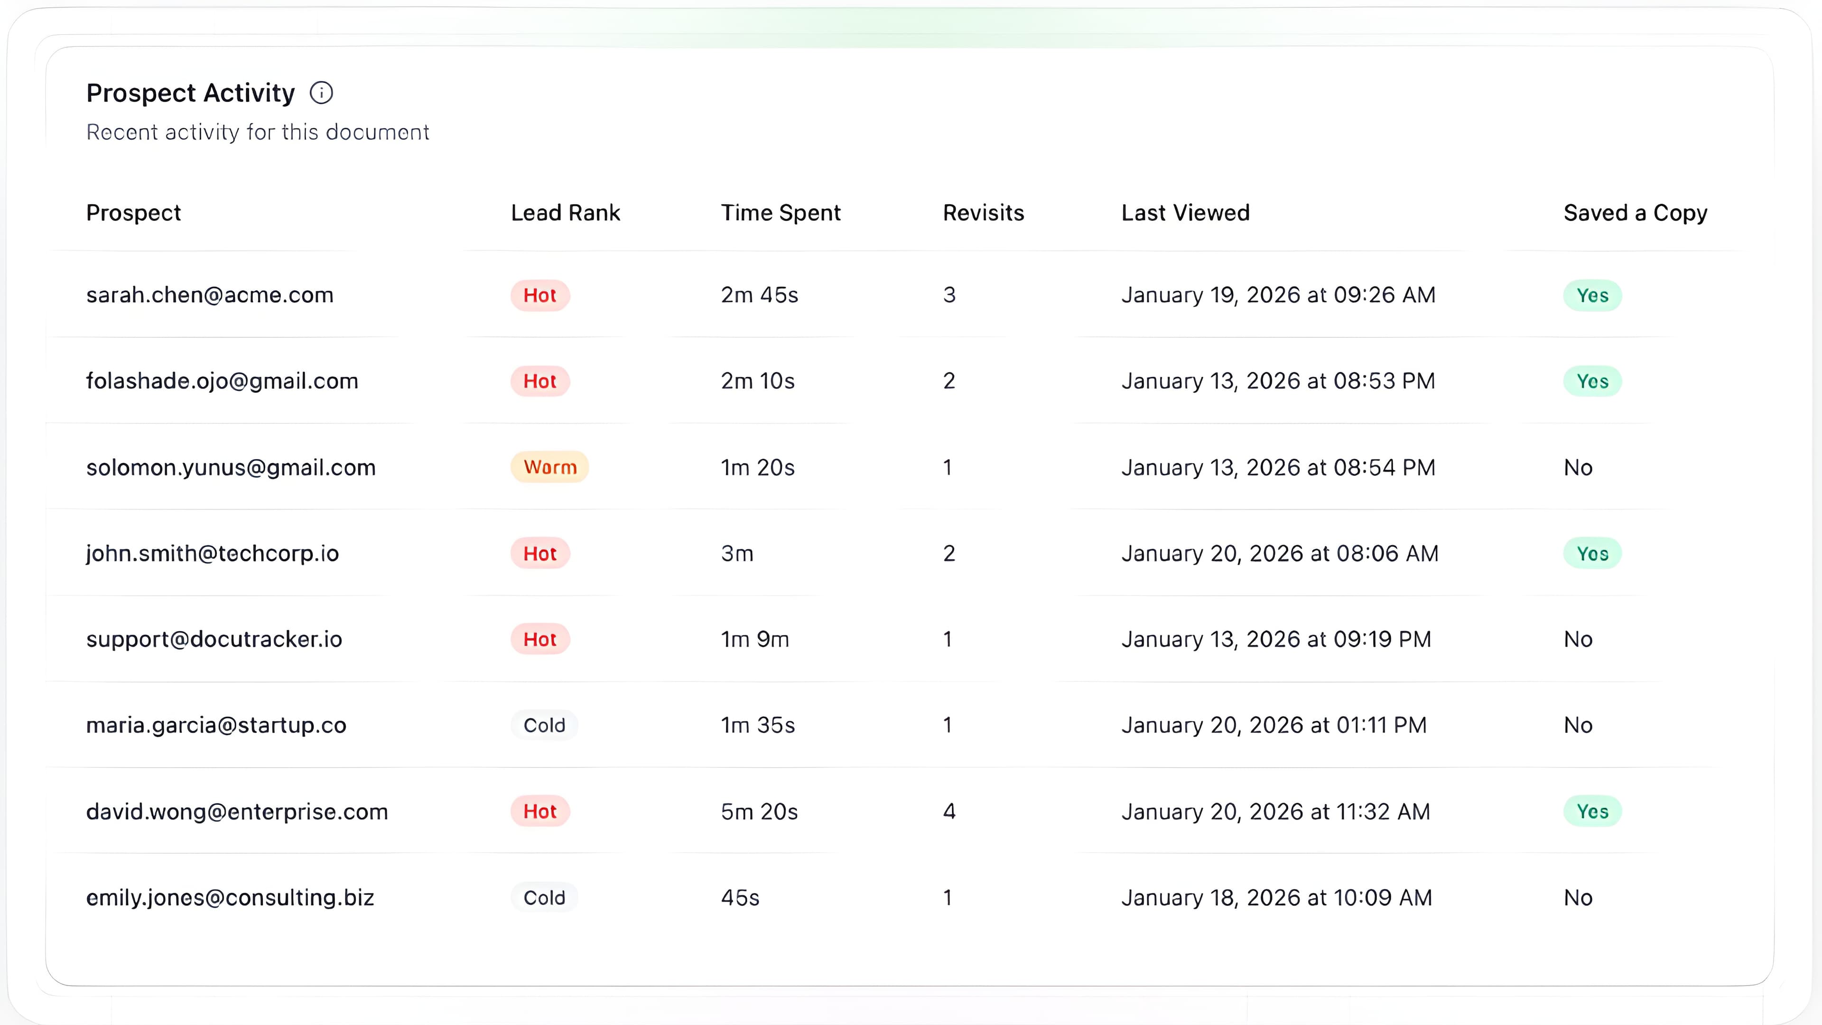Select the Prospect column header
1822x1025 pixels.
133,212
